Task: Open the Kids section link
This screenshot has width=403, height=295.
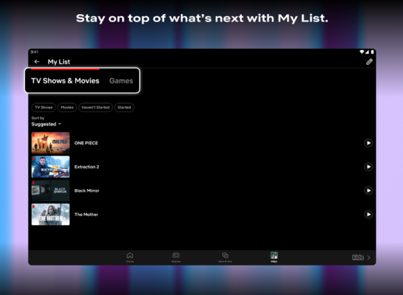Action: point(361,257)
